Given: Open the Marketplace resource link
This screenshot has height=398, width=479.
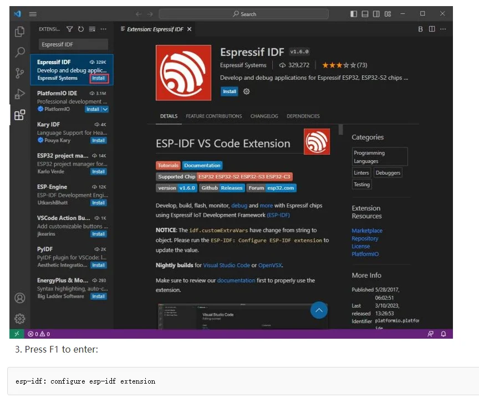Looking at the screenshot, I should (367, 231).
